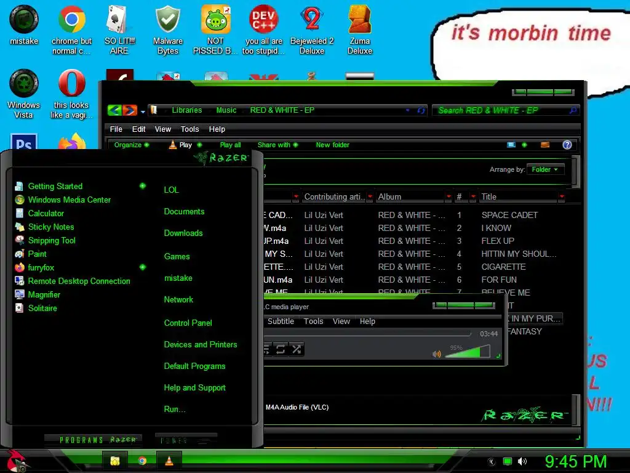The image size is (630, 473).
Task: Open the recent locations dropdown beside Forward
Action: coord(143,112)
